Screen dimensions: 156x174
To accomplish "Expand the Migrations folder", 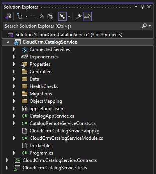I will [14, 94].
